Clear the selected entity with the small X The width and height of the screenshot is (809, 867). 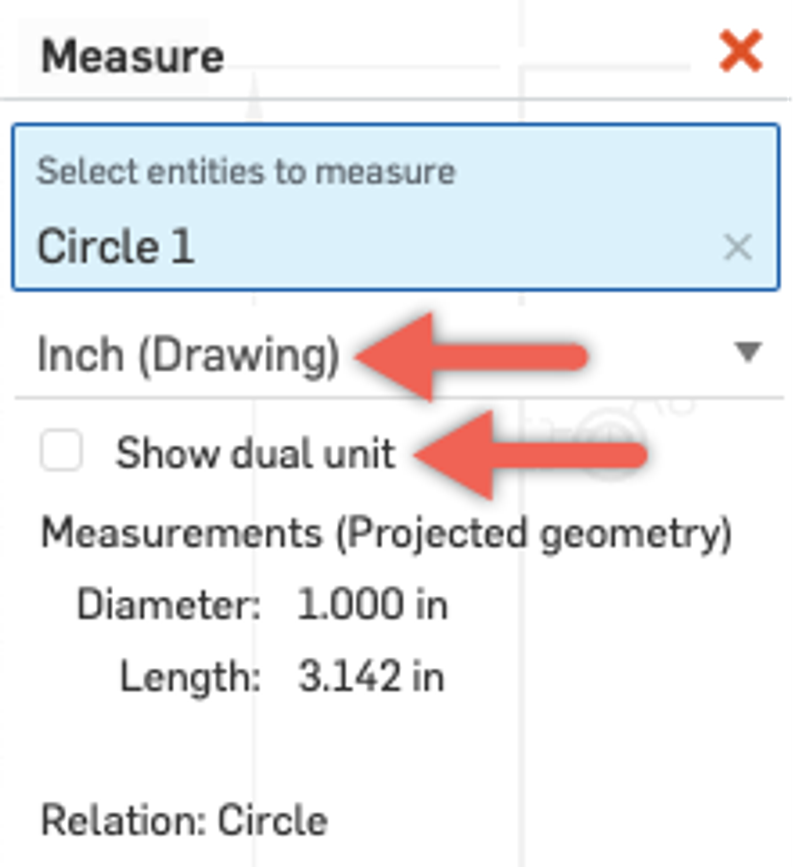click(x=737, y=246)
